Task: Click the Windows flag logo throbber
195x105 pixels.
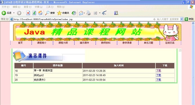Action: click(x=191, y=7)
